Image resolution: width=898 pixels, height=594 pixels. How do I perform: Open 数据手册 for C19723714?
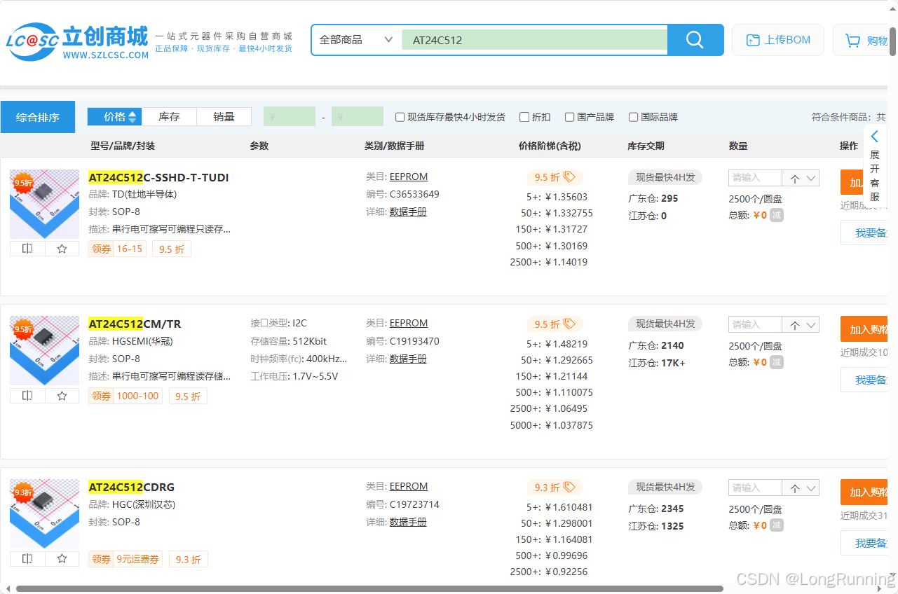tap(408, 522)
